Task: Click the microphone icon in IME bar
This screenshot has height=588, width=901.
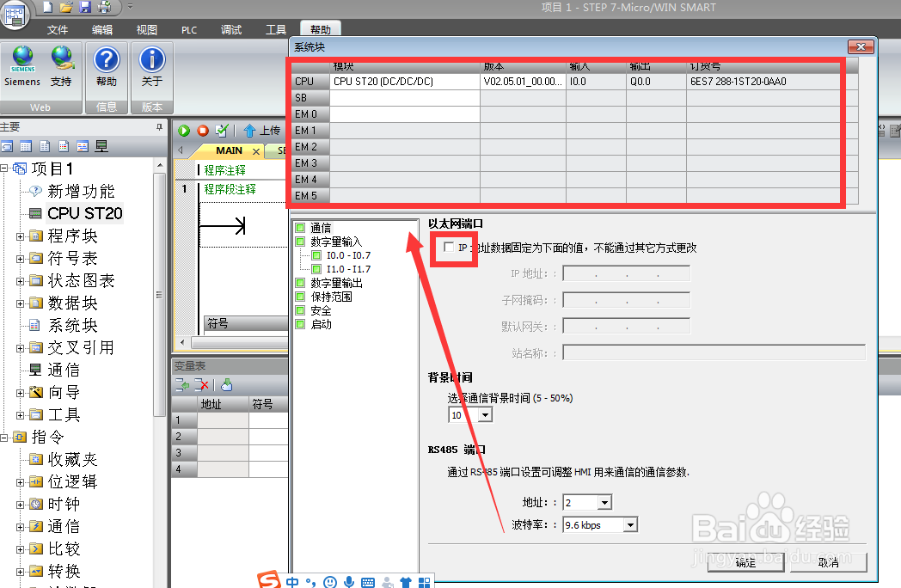Action: (349, 582)
